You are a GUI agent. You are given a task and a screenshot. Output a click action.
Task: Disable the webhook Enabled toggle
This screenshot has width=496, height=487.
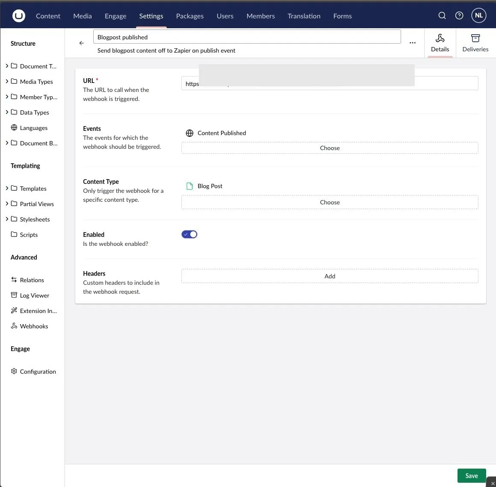point(189,234)
